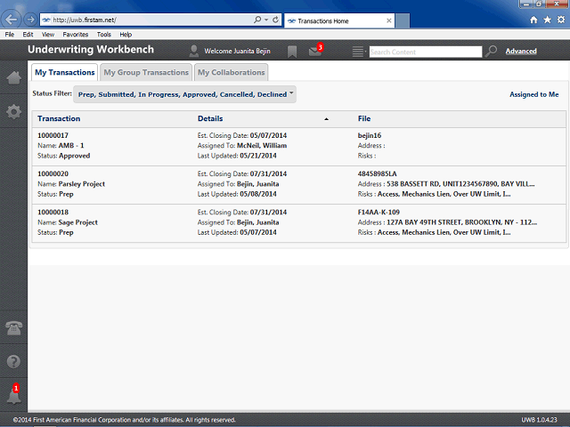
Task: Expand the Status Filter dropdown
Action: point(184,94)
